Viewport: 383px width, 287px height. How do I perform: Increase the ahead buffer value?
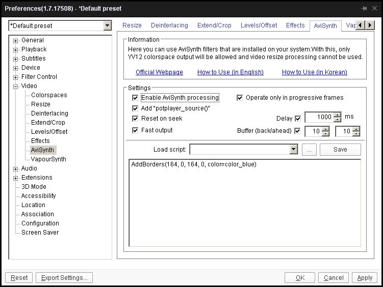pyautogui.click(x=356, y=129)
